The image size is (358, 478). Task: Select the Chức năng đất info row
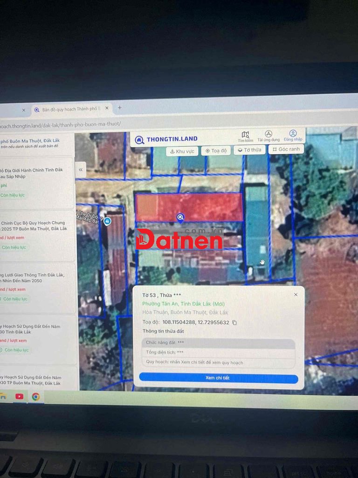pyautogui.click(x=218, y=343)
